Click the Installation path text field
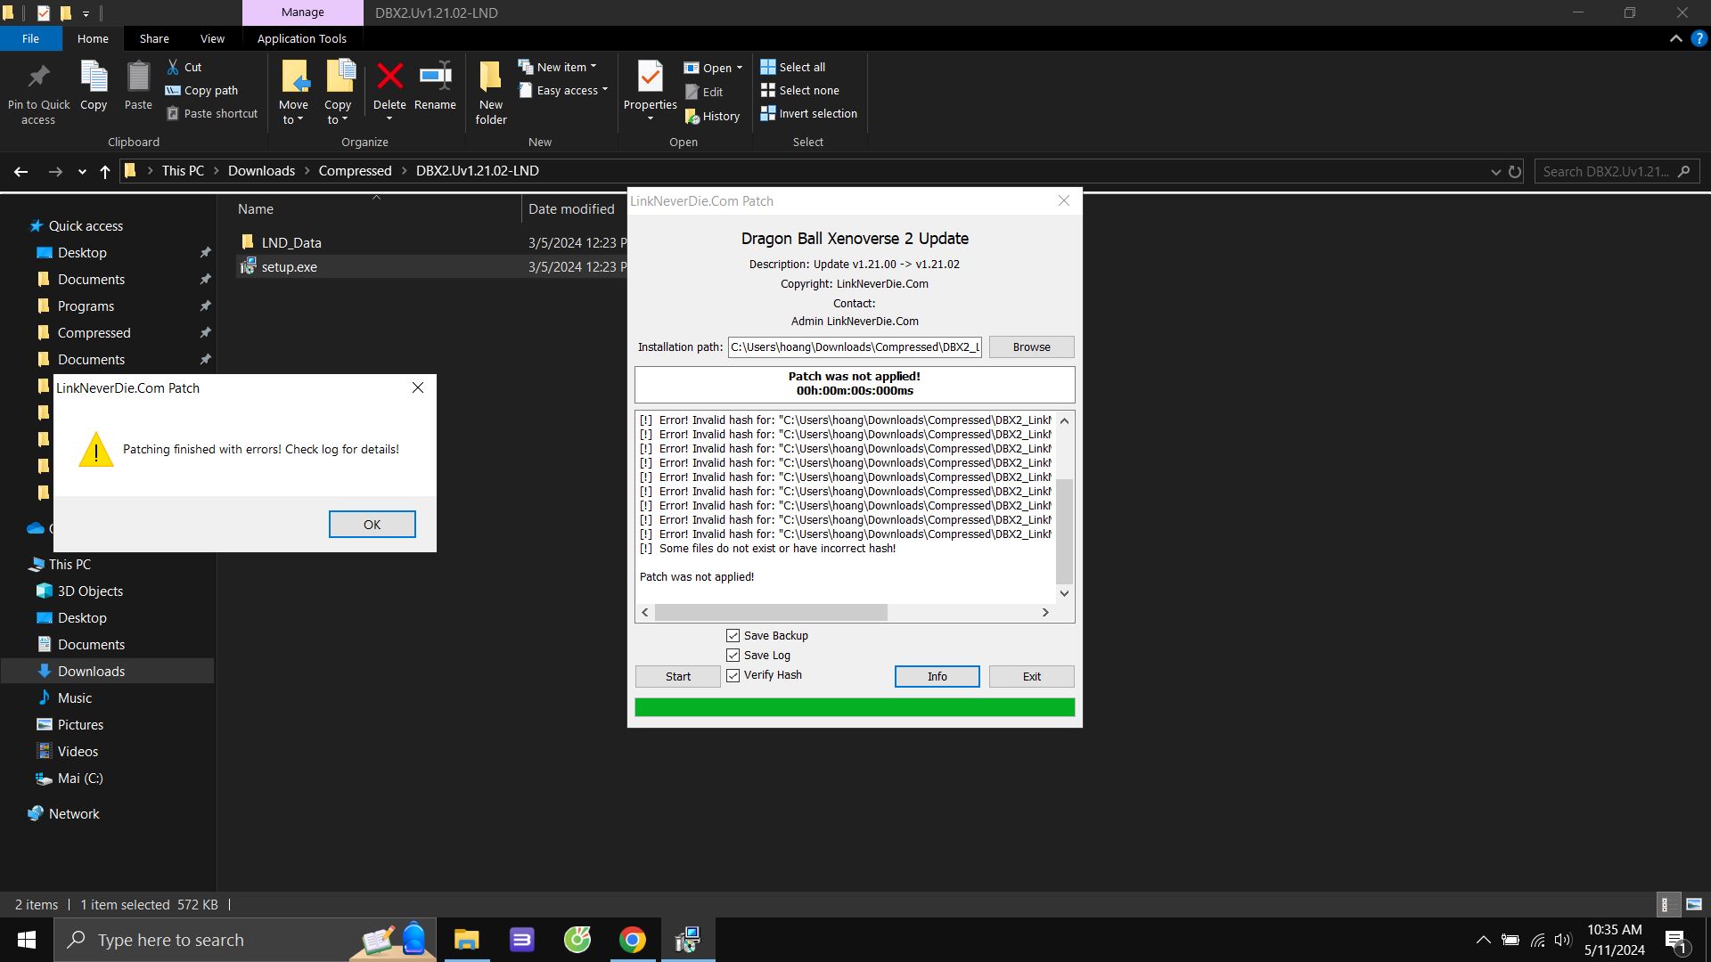The height and width of the screenshot is (962, 1711). click(854, 347)
